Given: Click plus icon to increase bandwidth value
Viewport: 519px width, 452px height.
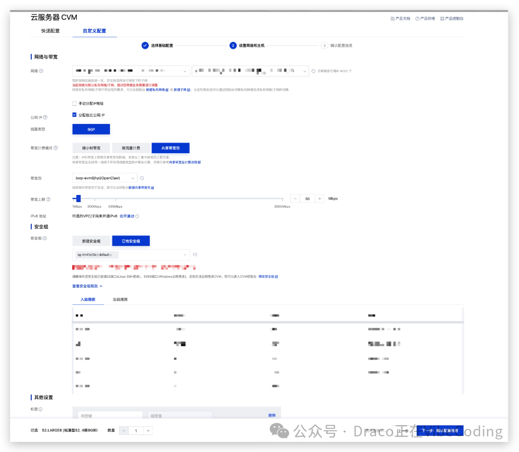Looking at the screenshot, I should (x=320, y=199).
